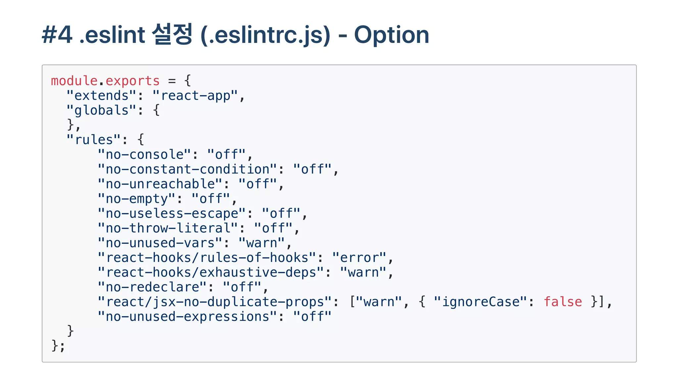Click the red "false" value
Viewport: 678px width, 381px height.
pyautogui.click(x=563, y=302)
